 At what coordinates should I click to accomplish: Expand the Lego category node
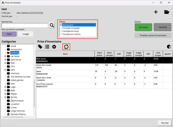point(5,87)
